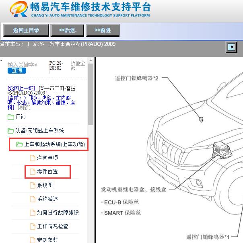Click the 如何进行故障排除 page icon
This screenshot has width=243, height=243.
click(x=33, y=212)
